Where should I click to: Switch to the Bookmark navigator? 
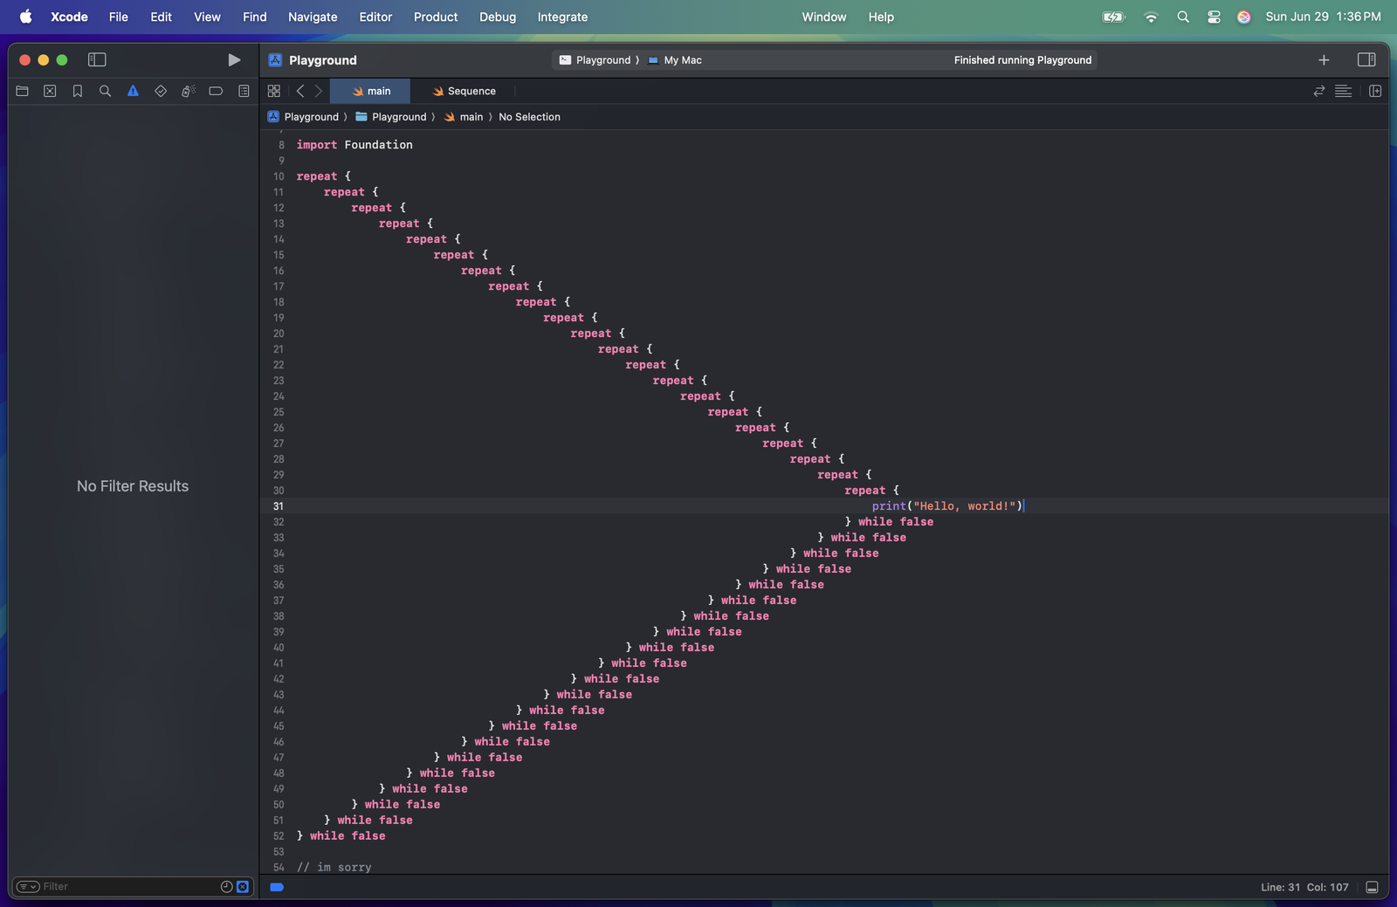tap(78, 91)
